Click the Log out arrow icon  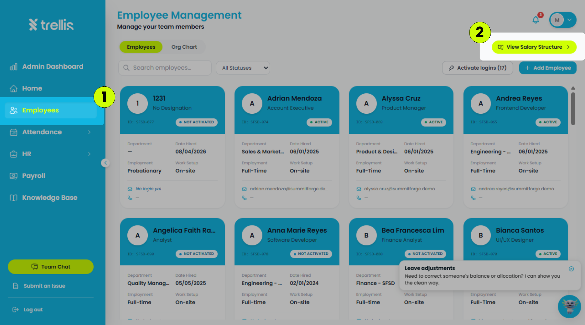(x=15, y=309)
